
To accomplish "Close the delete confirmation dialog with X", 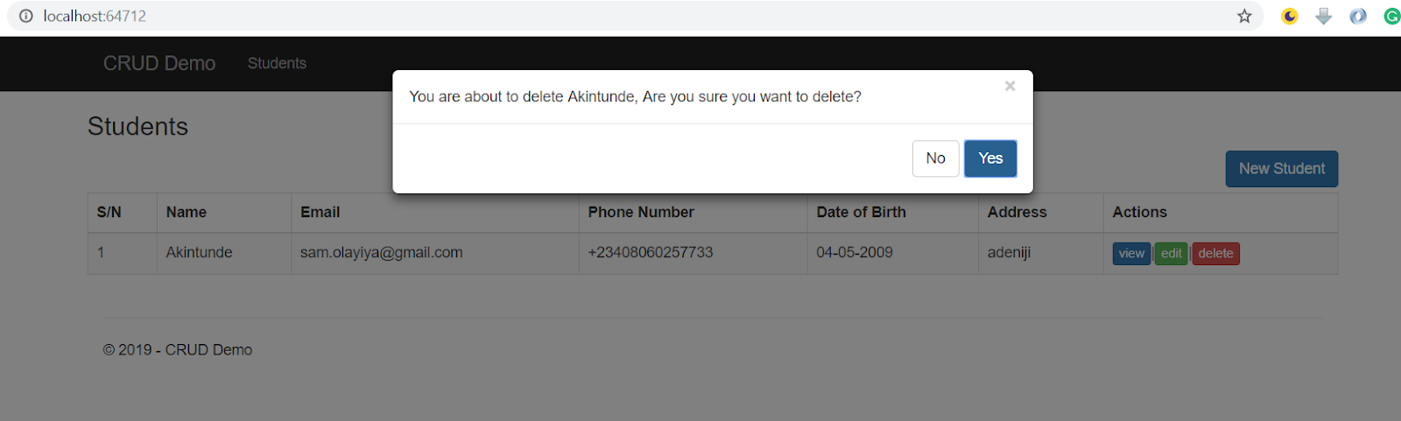I will 1010,86.
